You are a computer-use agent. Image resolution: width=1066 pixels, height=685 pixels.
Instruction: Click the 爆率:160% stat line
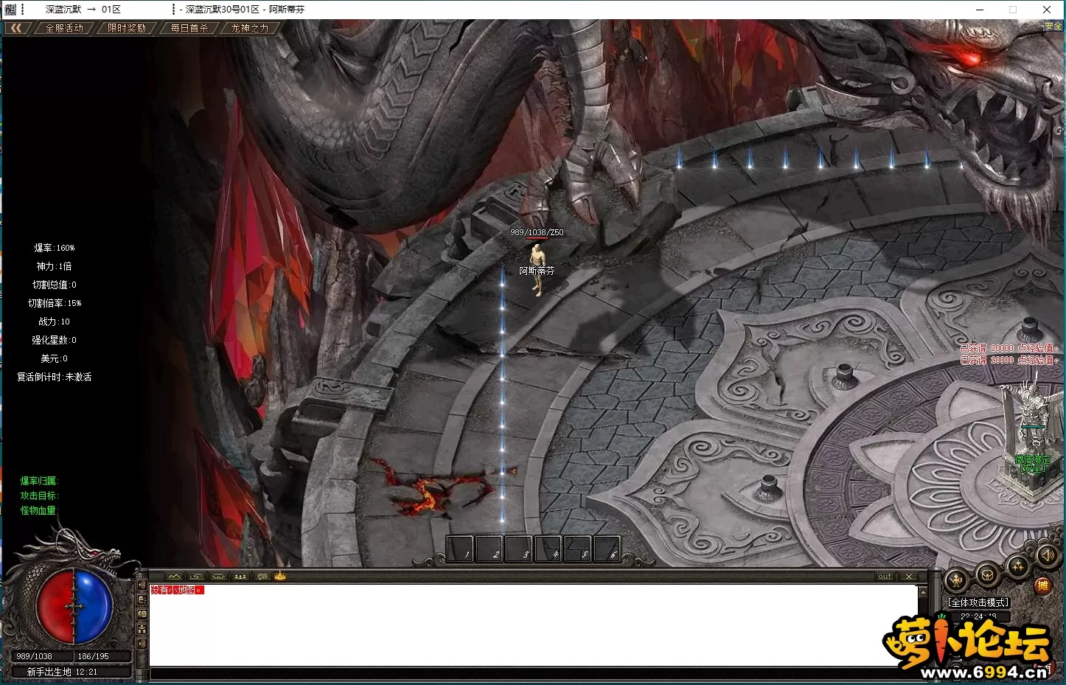55,248
